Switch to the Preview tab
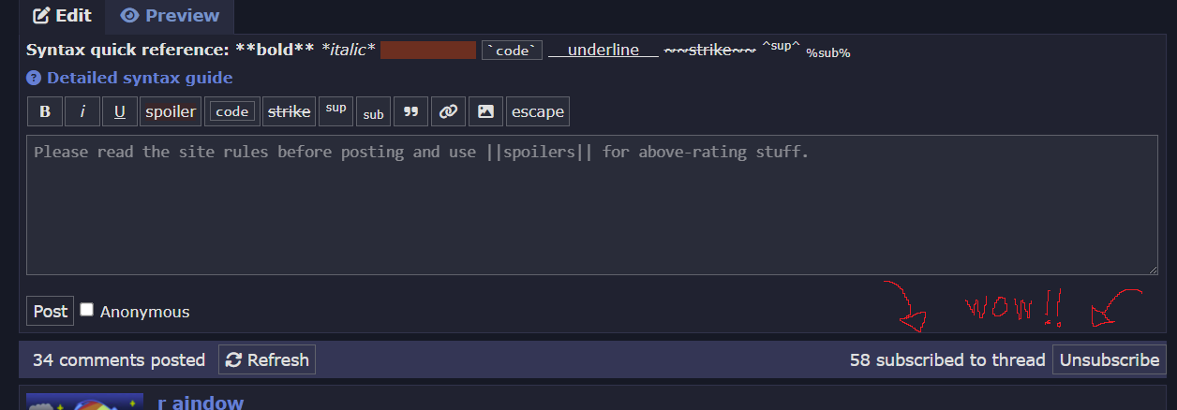The height and width of the screenshot is (410, 1177). coord(170,16)
